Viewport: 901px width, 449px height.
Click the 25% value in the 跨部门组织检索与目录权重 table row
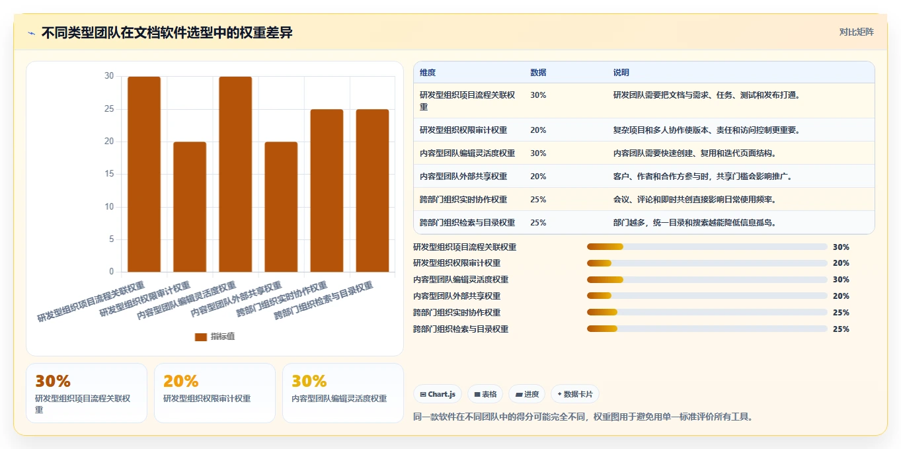tap(538, 222)
